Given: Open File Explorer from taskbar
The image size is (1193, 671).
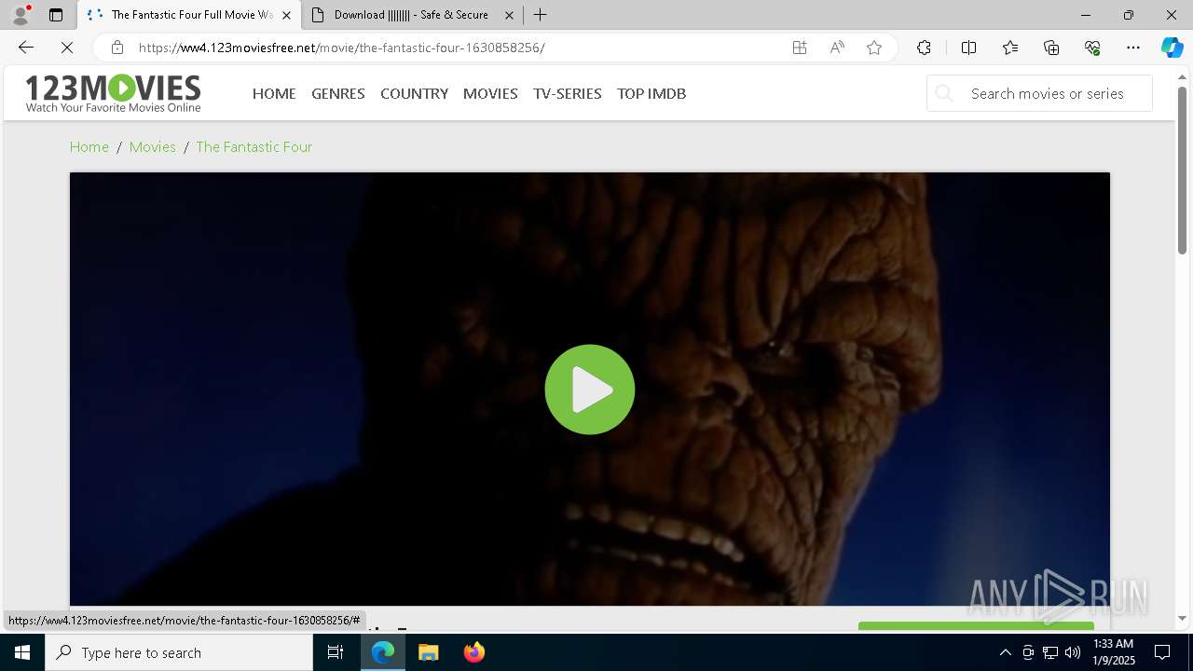Looking at the screenshot, I should [429, 652].
